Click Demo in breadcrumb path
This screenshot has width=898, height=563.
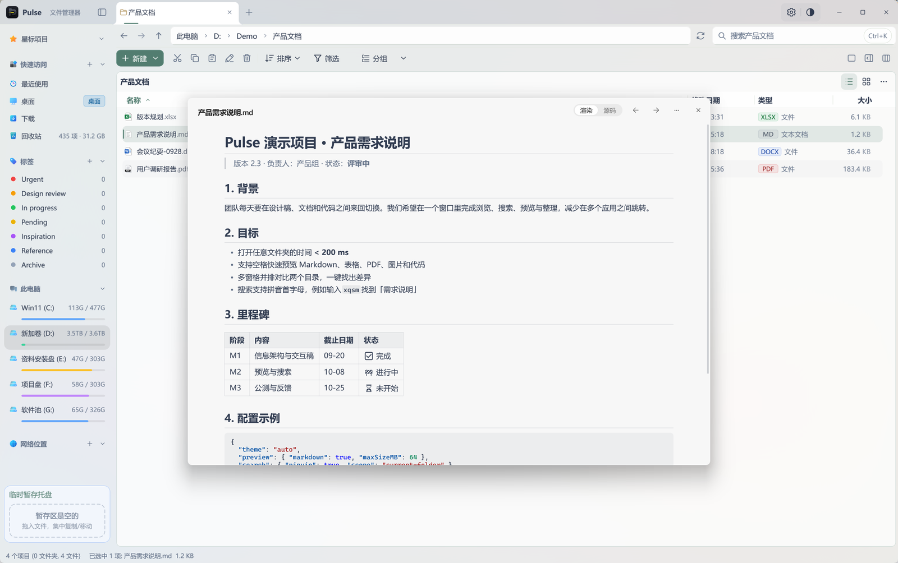coord(246,36)
